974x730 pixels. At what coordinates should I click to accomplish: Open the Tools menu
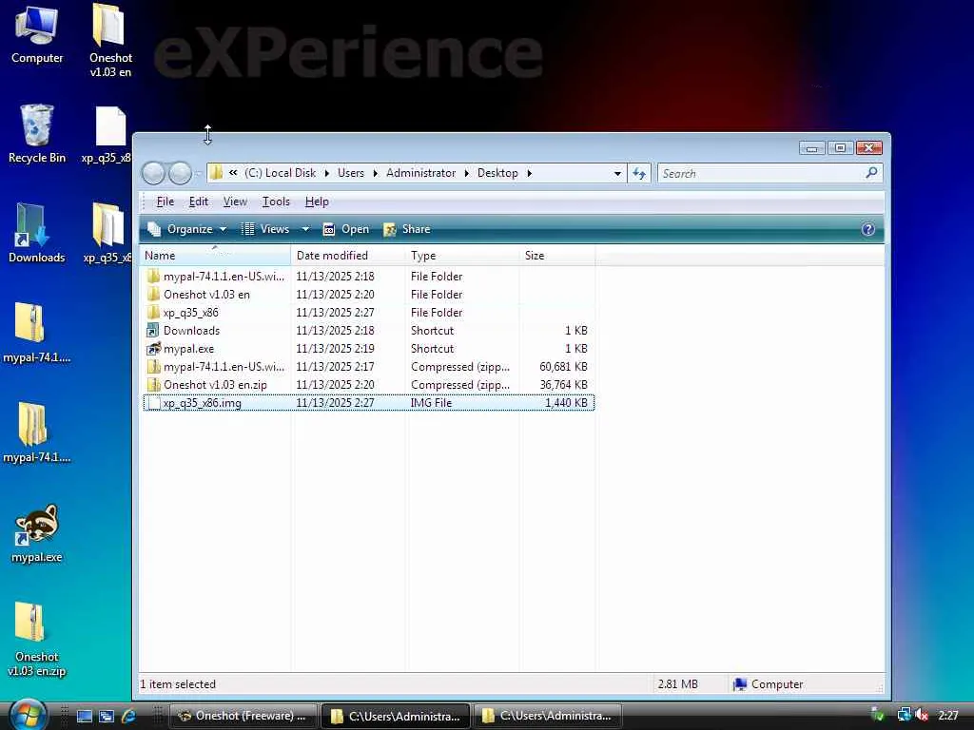(276, 202)
